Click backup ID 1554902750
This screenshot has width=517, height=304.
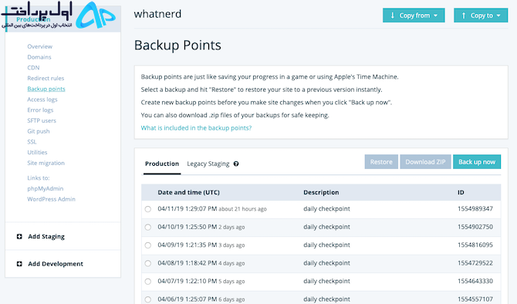coord(475,227)
